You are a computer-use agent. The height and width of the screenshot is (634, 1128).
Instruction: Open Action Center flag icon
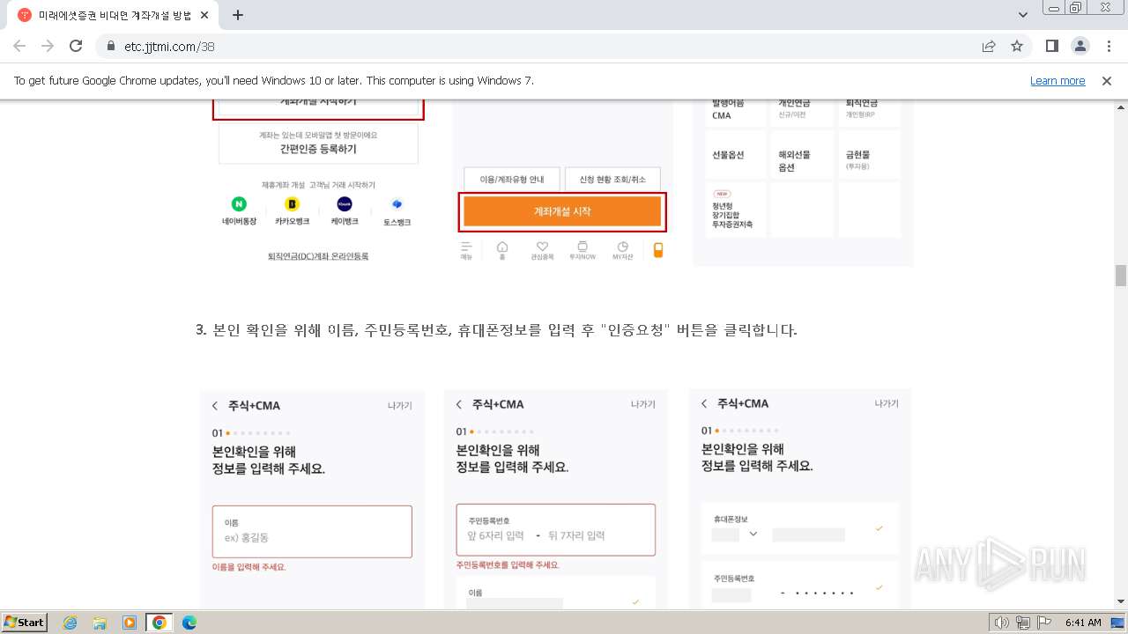1043,623
